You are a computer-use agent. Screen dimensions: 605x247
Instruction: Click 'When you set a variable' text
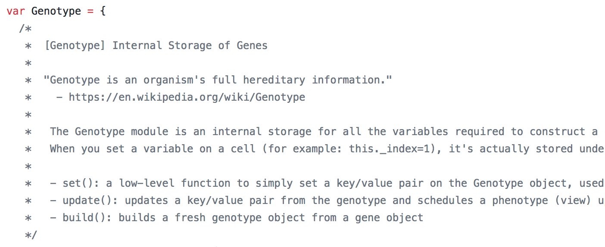point(122,149)
